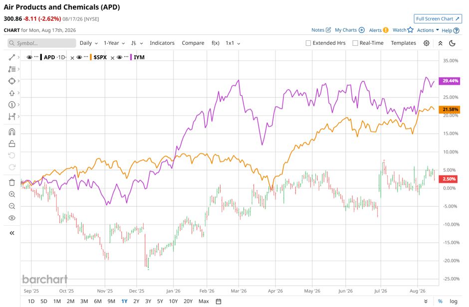The image size is (469, 307).
Task: Select the arrow marker tool
Action: (x=11, y=93)
